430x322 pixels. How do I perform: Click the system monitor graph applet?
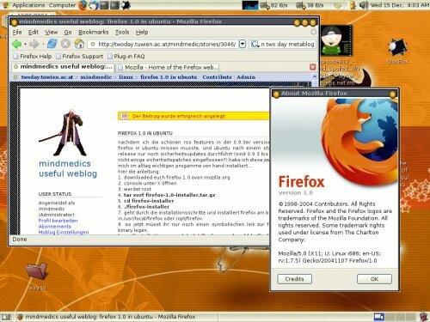(x=250, y=5)
